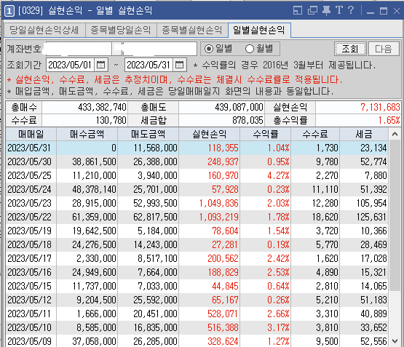Screen dimensions: 404x347
Task: Click the 수익률 column header
Action: [x=266, y=134]
